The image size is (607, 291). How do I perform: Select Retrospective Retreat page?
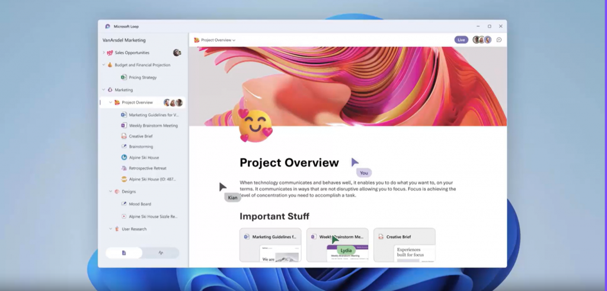[148, 168]
